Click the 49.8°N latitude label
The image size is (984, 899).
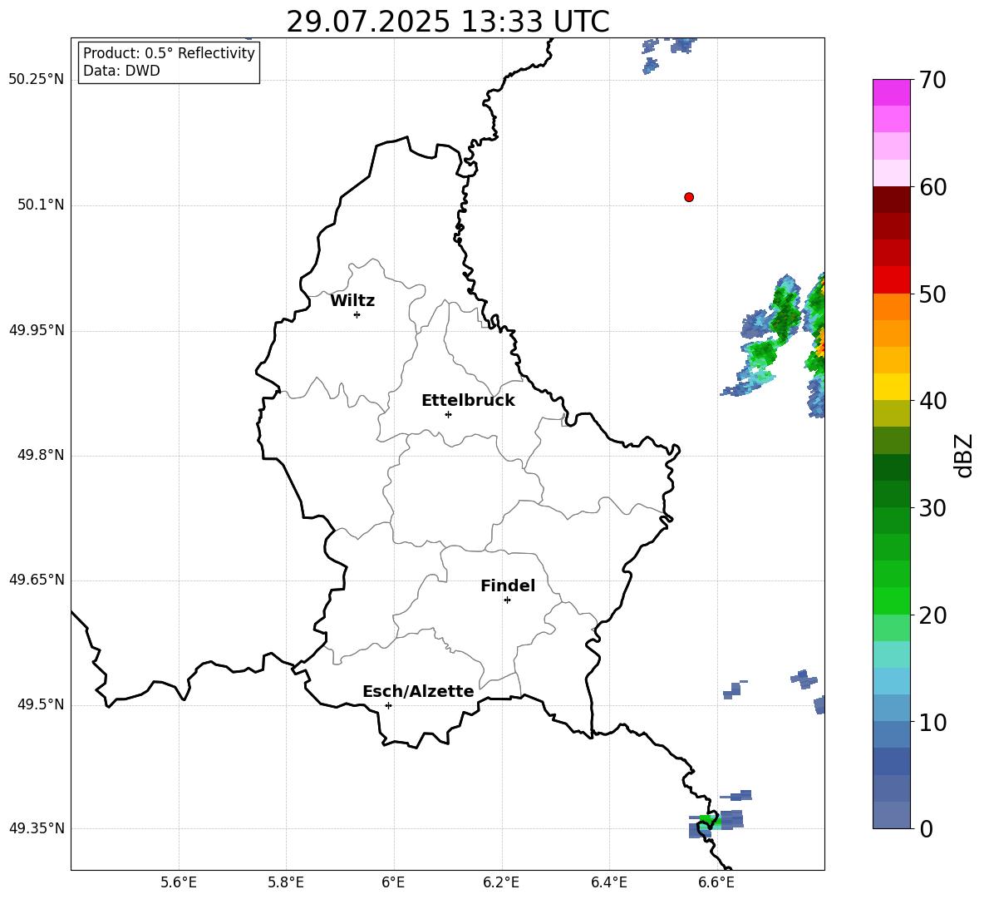click(42, 455)
